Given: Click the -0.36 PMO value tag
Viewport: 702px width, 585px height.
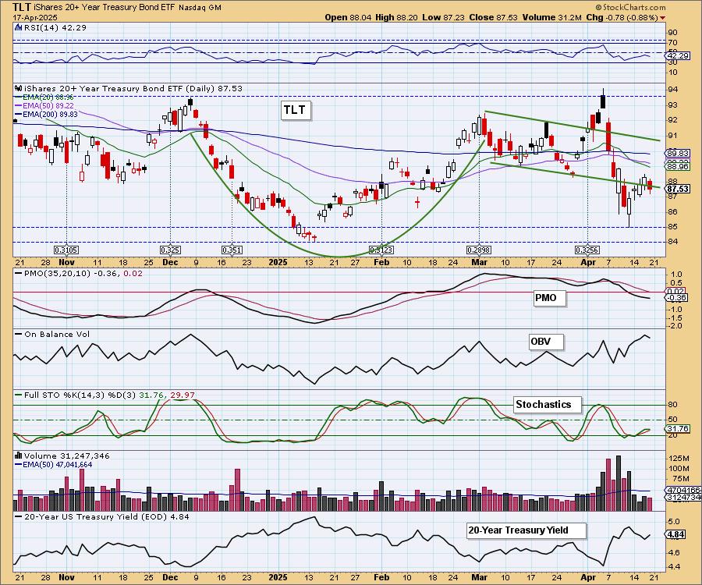Looking at the screenshot, I should [x=677, y=298].
